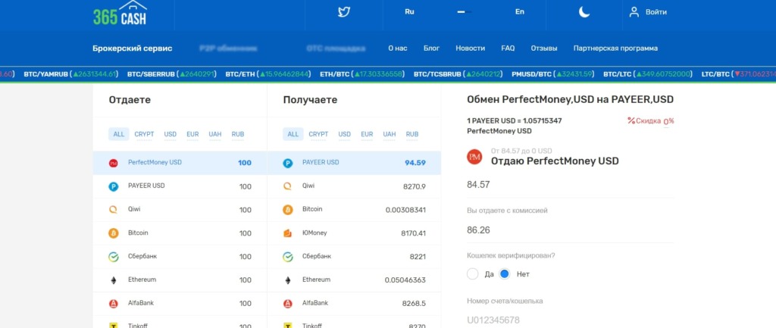This screenshot has width=776, height=328.
Task: Click ЮMoney icon in Получаете list
Action: pyautogui.click(x=287, y=233)
